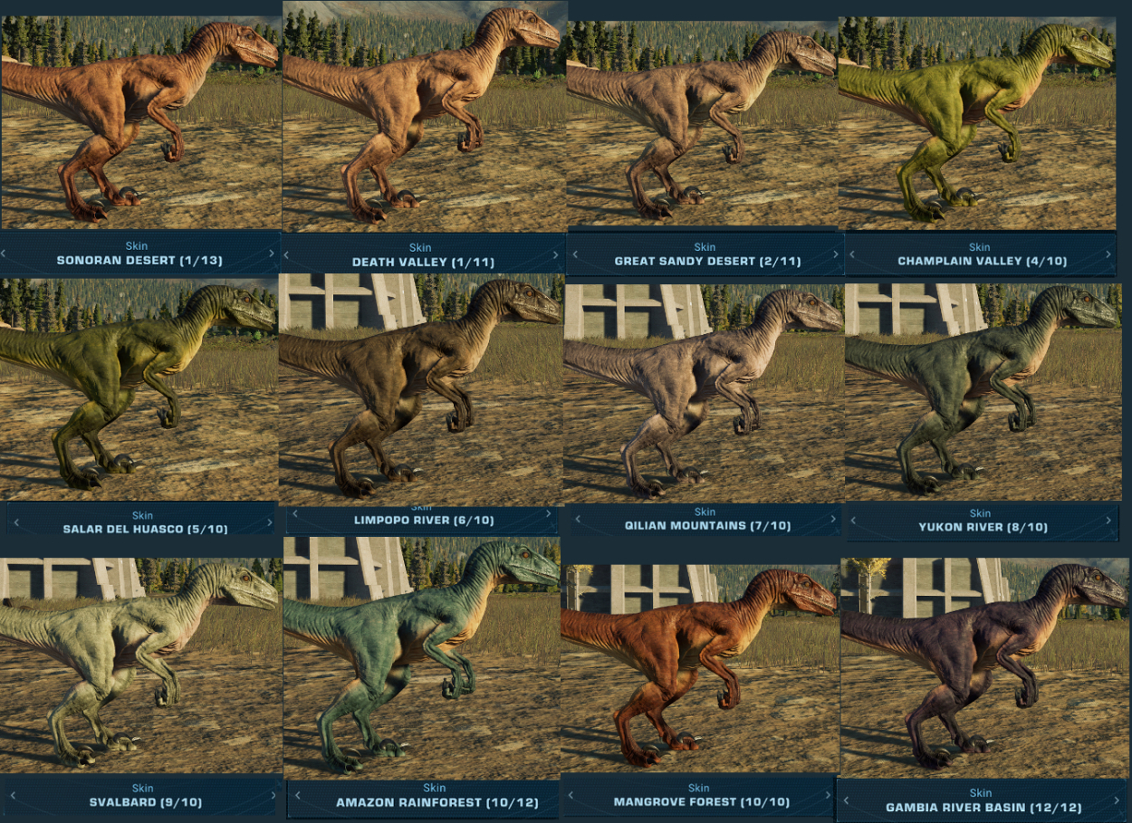This screenshot has height=823, width=1132.
Task: Click left arrow beside Yukon River
Action: [x=856, y=521]
